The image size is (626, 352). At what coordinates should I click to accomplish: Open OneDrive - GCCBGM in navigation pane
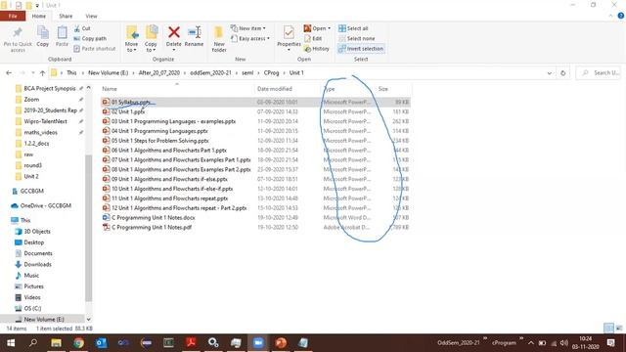(x=46, y=205)
